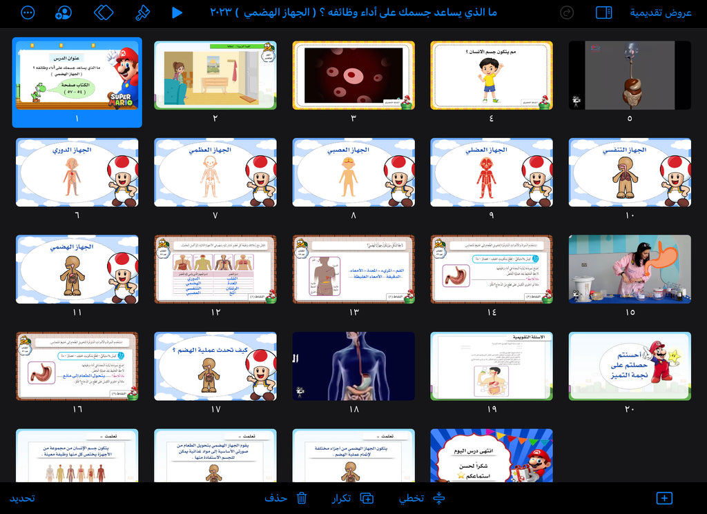Select slide ٤ boy illustration thumbnail
The width and height of the screenshot is (707, 514).
tap(492, 75)
